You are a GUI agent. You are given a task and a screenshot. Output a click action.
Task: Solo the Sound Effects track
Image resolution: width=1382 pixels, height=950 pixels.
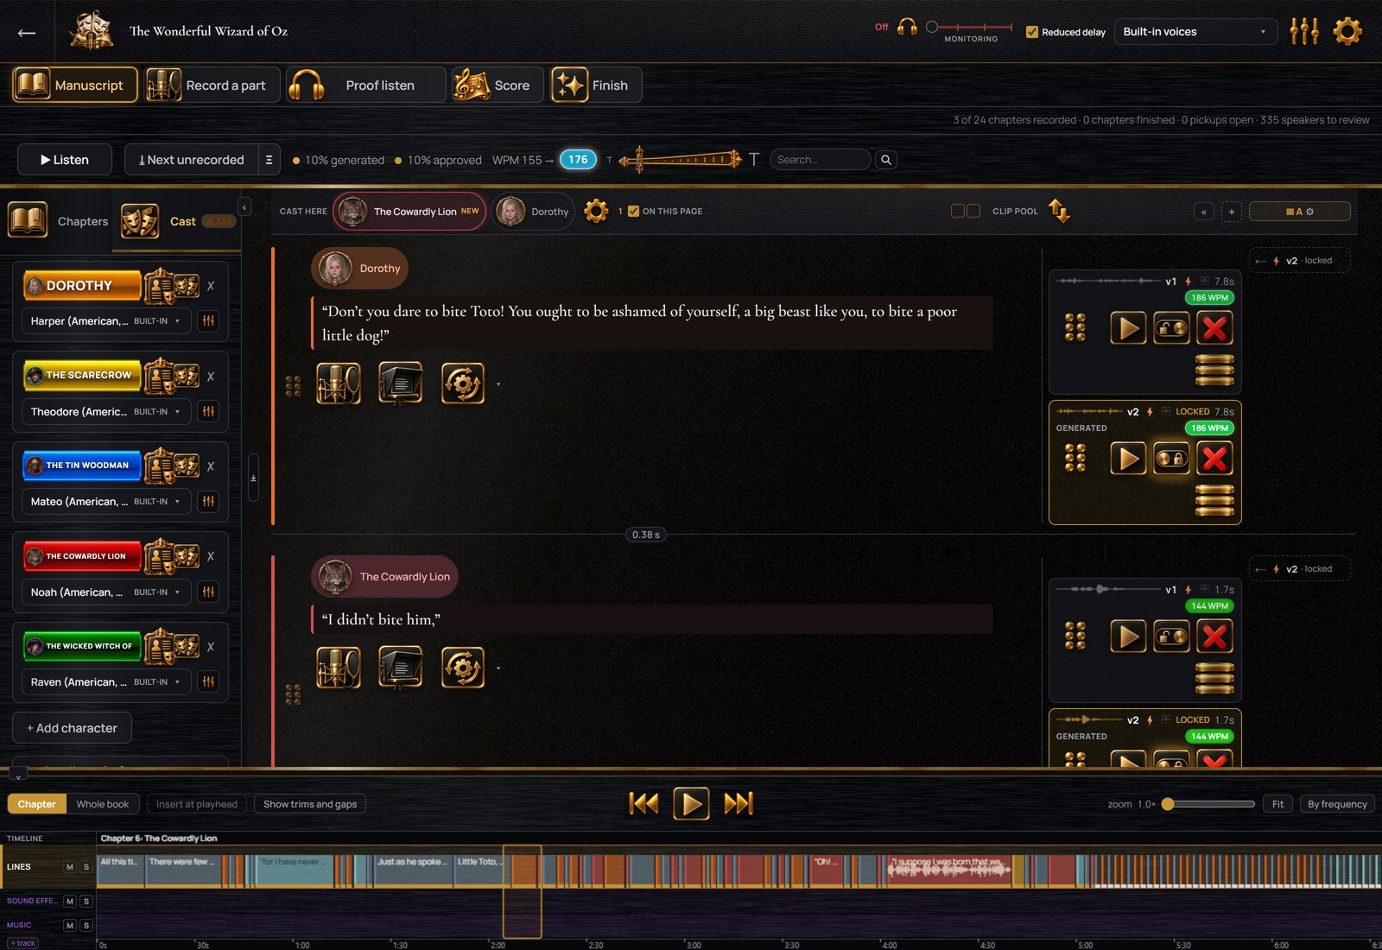pyautogui.click(x=86, y=901)
